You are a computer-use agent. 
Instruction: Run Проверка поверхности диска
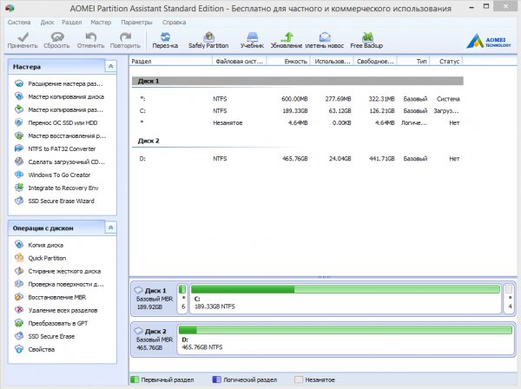pyautogui.click(x=59, y=284)
